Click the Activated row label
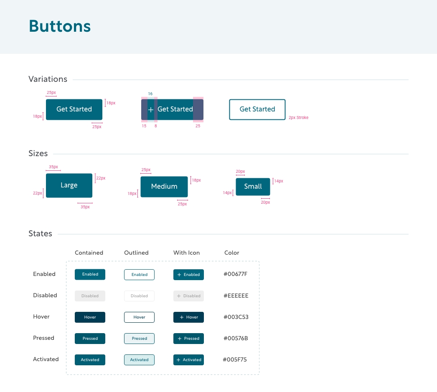The image size is (437, 392). click(46, 359)
